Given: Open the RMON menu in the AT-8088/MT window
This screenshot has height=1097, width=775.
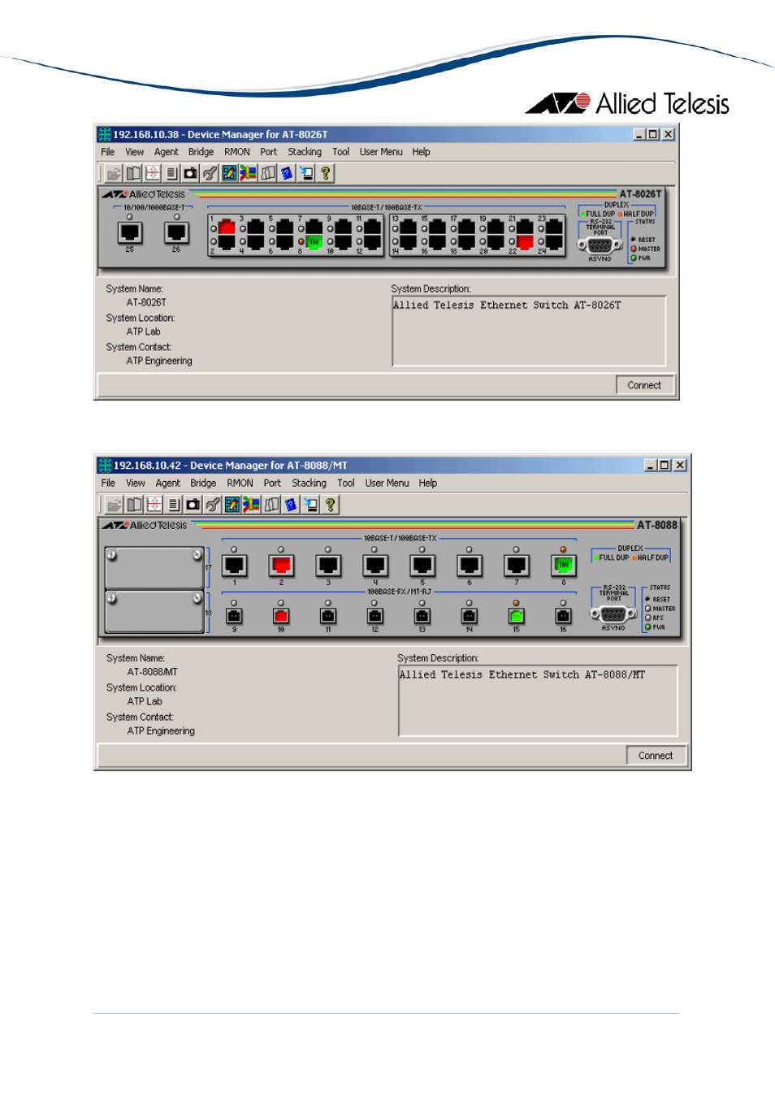Looking at the screenshot, I should pyautogui.click(x=240, y=483).
